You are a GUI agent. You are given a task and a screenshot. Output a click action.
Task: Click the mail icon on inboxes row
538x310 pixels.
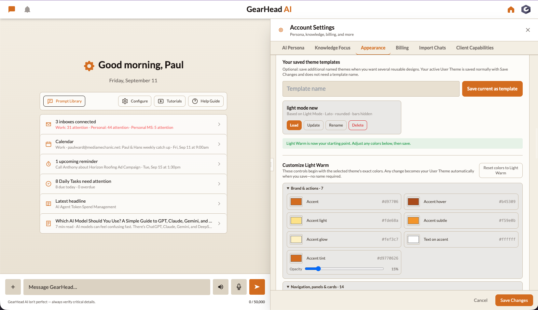48,124
